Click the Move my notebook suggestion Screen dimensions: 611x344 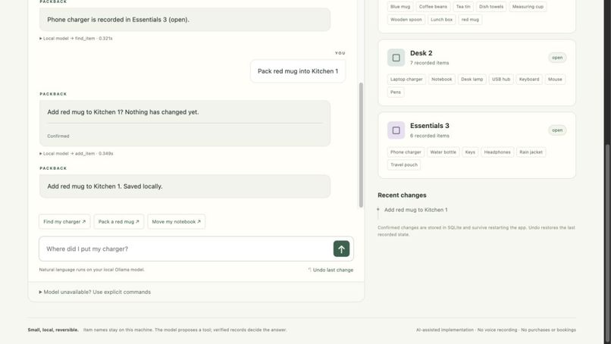point(176,222)
